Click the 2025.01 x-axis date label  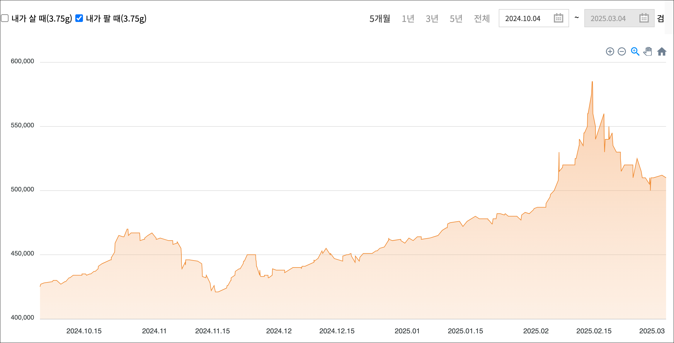407,331
